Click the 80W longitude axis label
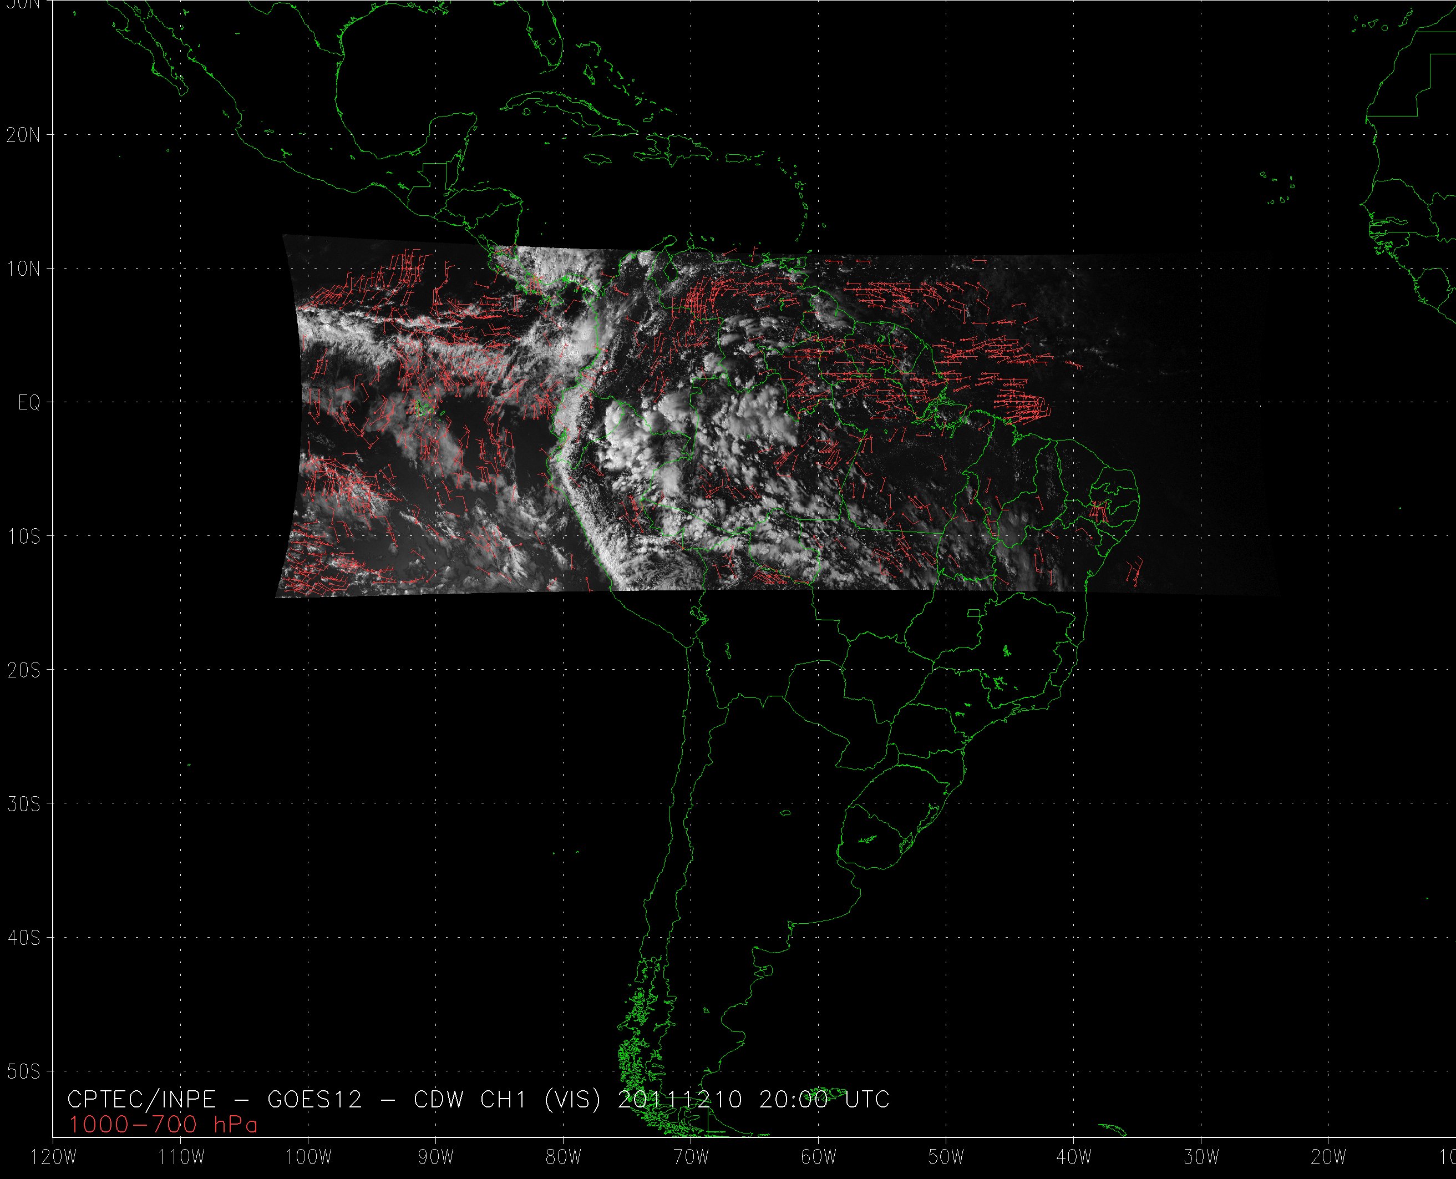The image size is (1456, 1179). click(x=564, y=1158)
